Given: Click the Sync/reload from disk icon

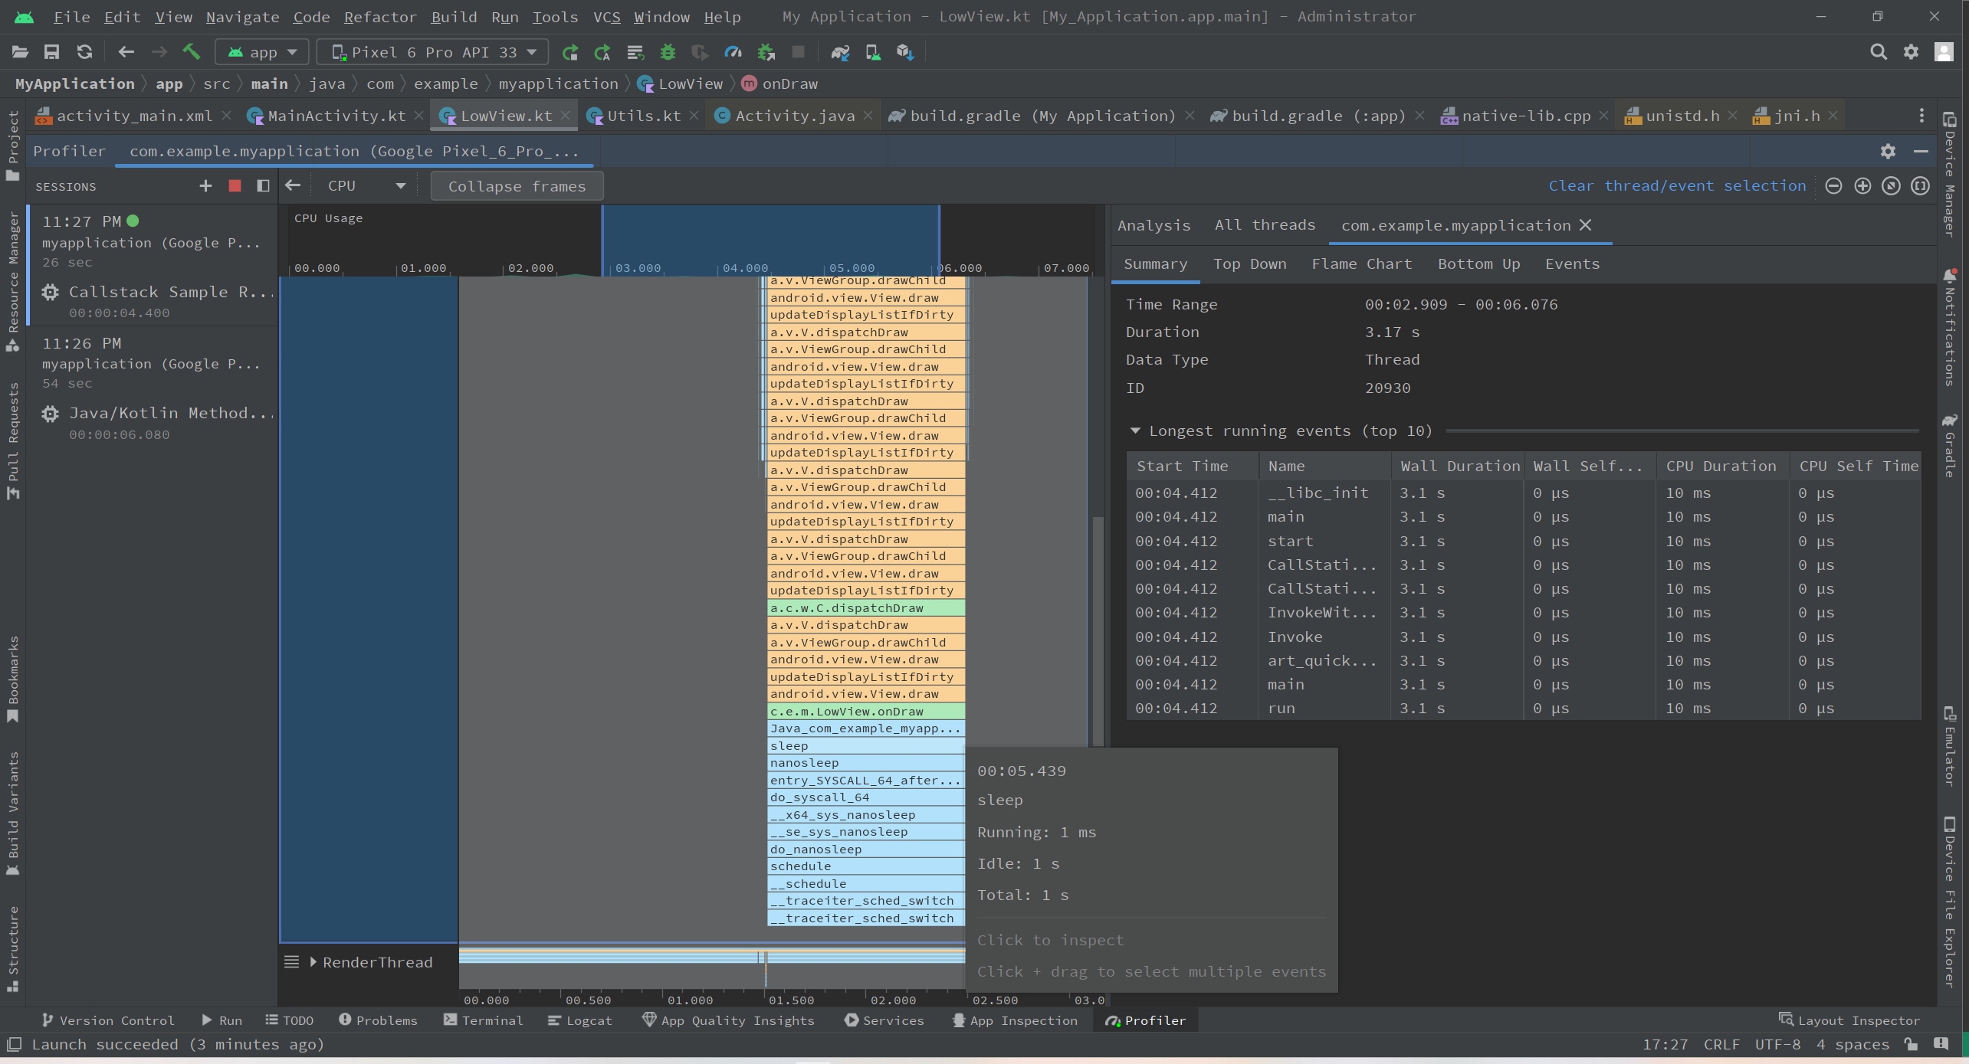Looking at the screenshot, I should click(84, 52).
